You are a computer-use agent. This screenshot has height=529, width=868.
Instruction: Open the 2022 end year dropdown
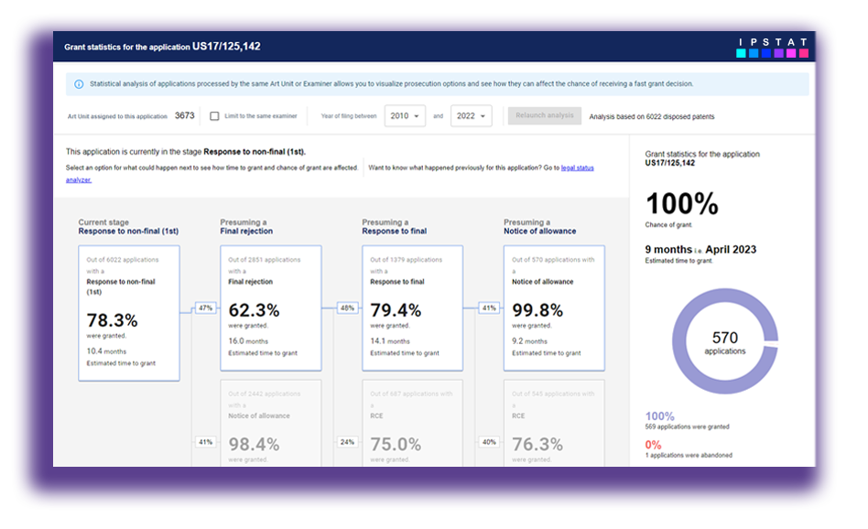coord(472,115)
